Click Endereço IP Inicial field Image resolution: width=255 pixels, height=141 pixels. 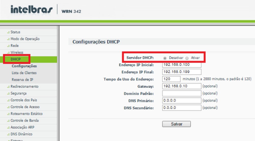[182, 65]
